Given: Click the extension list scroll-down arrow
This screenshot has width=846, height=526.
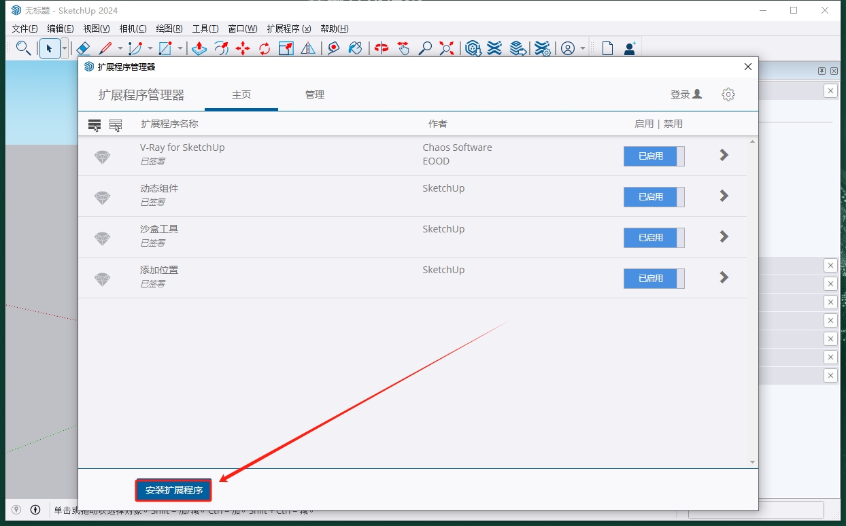Looking at the screenshot, I should [x=752, y=462].
